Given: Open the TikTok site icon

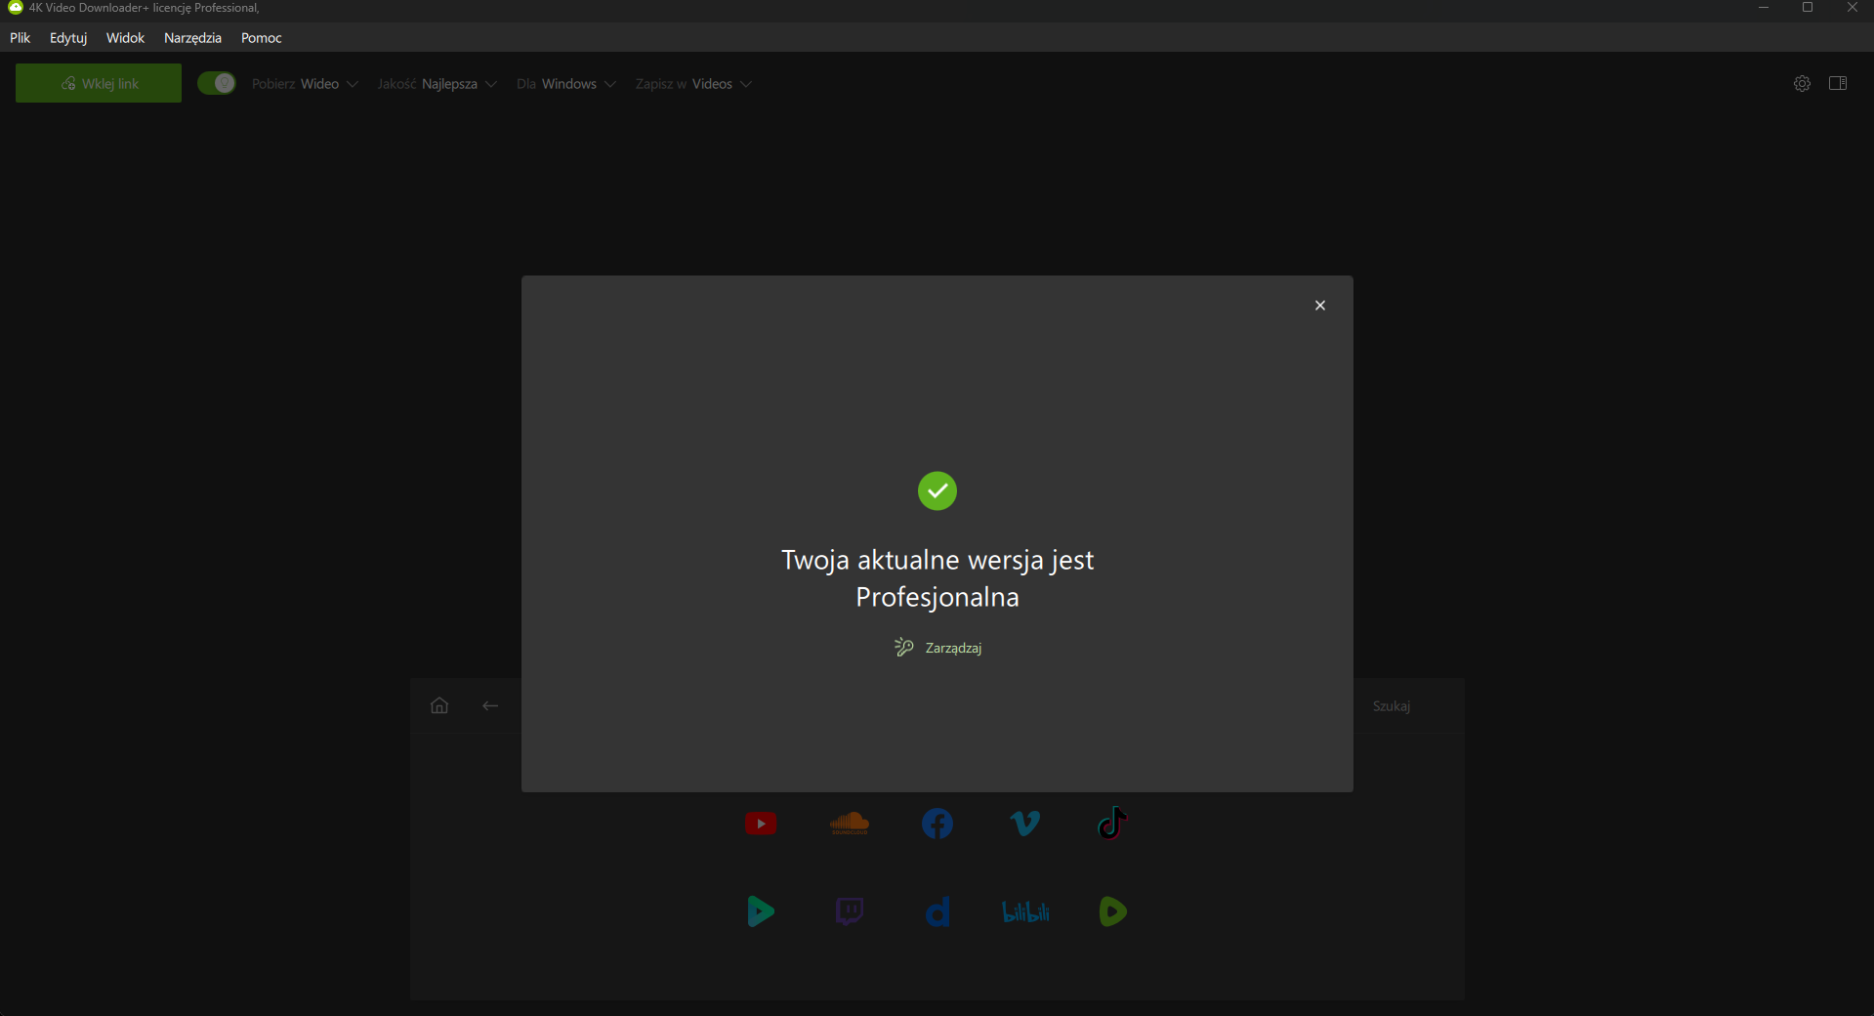Looking at the screenshot, I should click(x=1112, y=823).
